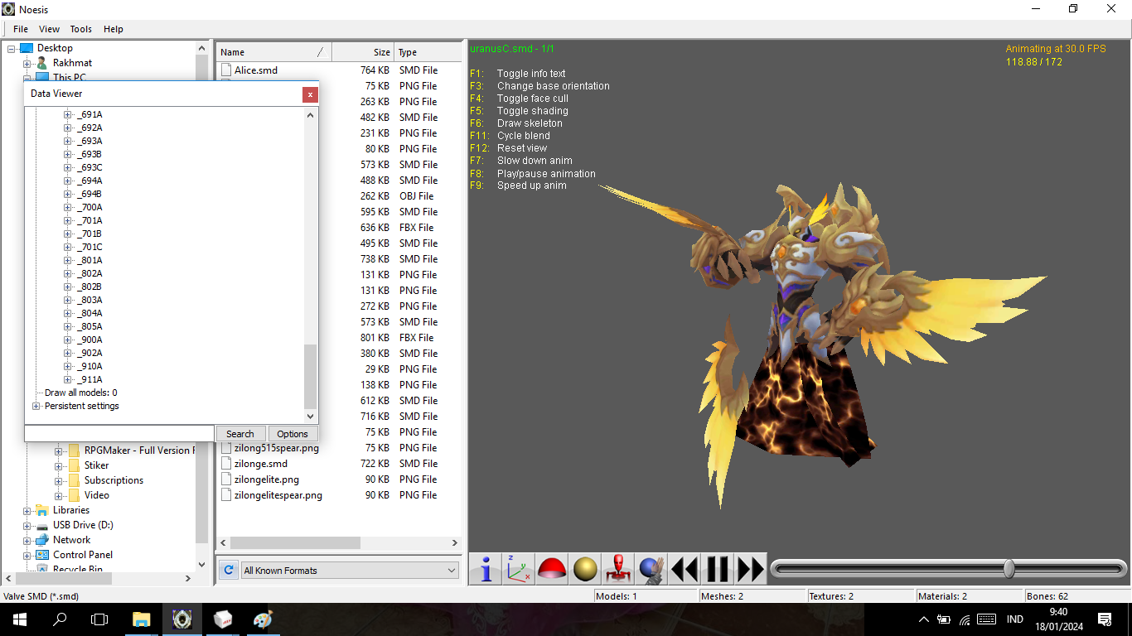Screen dimensions: 1132x636
Task: Select the _900A tree item
Action: [89, 340]
